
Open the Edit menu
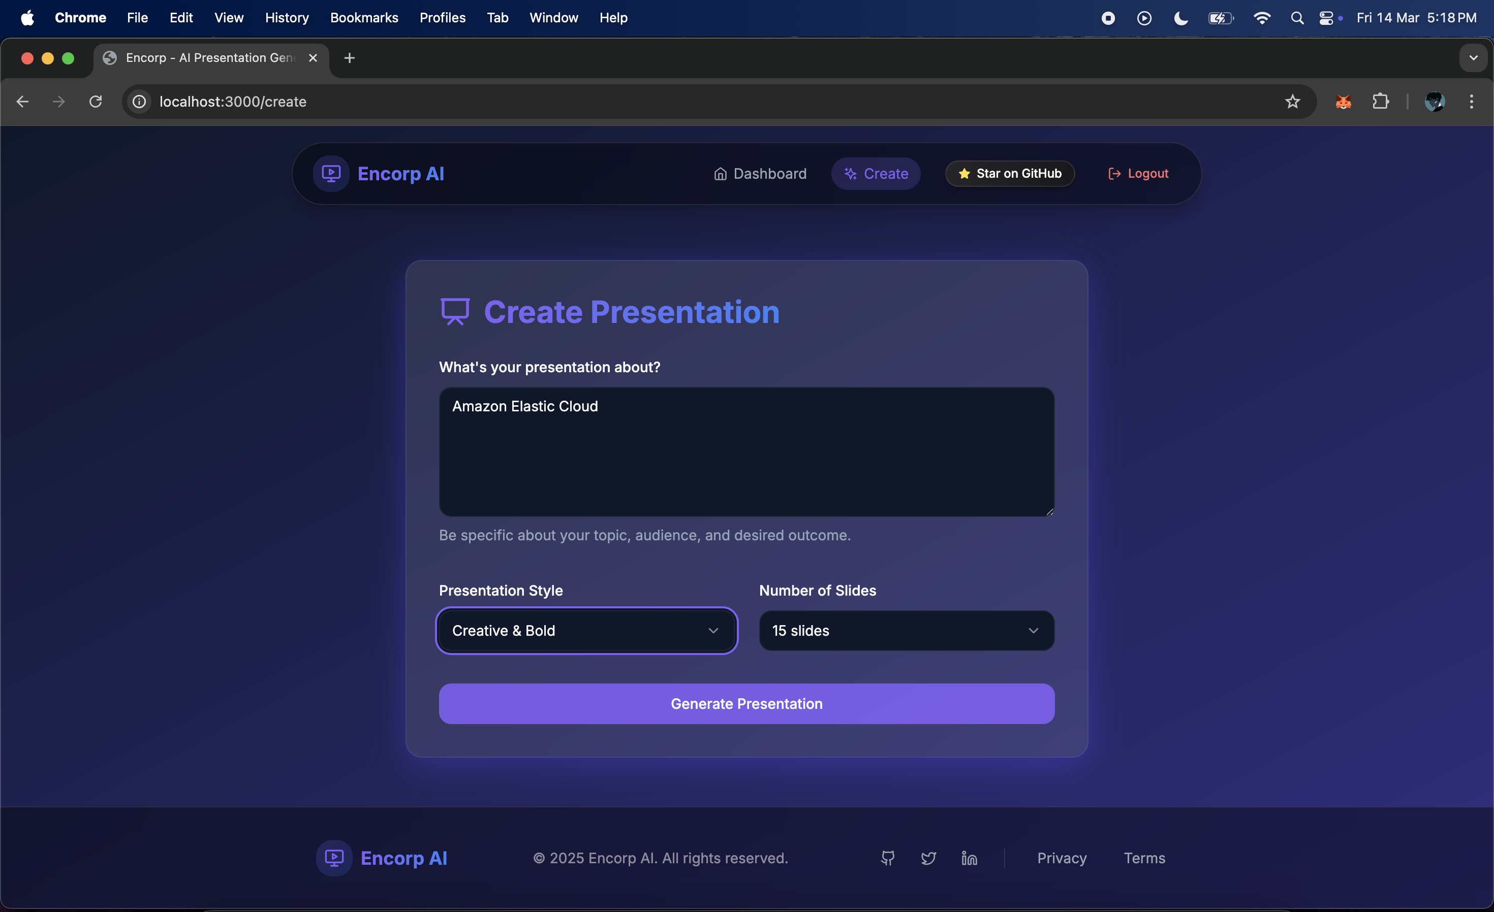[181, 18]
